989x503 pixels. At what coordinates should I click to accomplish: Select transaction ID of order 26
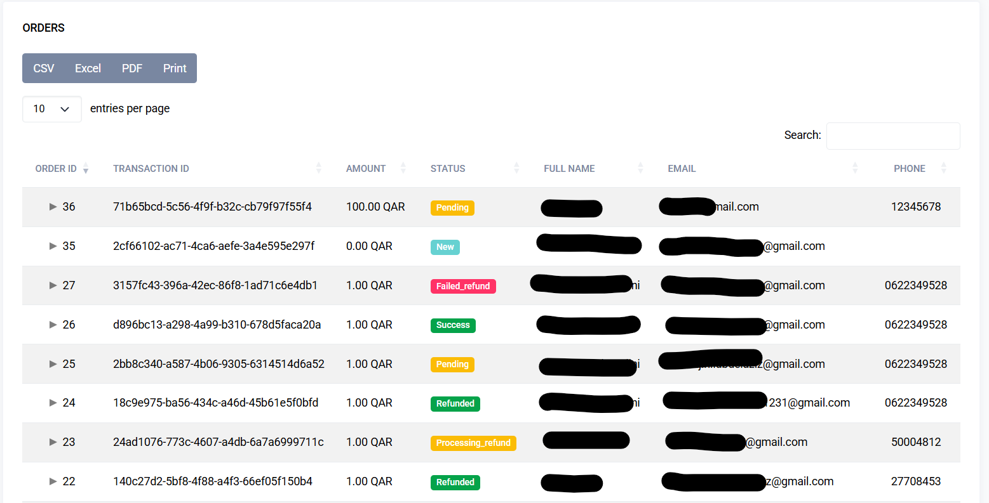[x=217, y=325]
